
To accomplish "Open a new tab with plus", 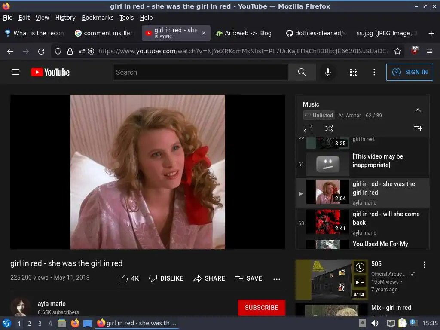I will pos(431,34).
